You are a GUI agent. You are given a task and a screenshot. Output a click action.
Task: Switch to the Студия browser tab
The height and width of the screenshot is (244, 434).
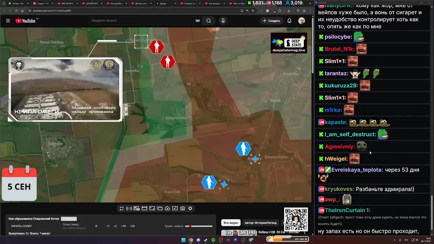point(43,3)
